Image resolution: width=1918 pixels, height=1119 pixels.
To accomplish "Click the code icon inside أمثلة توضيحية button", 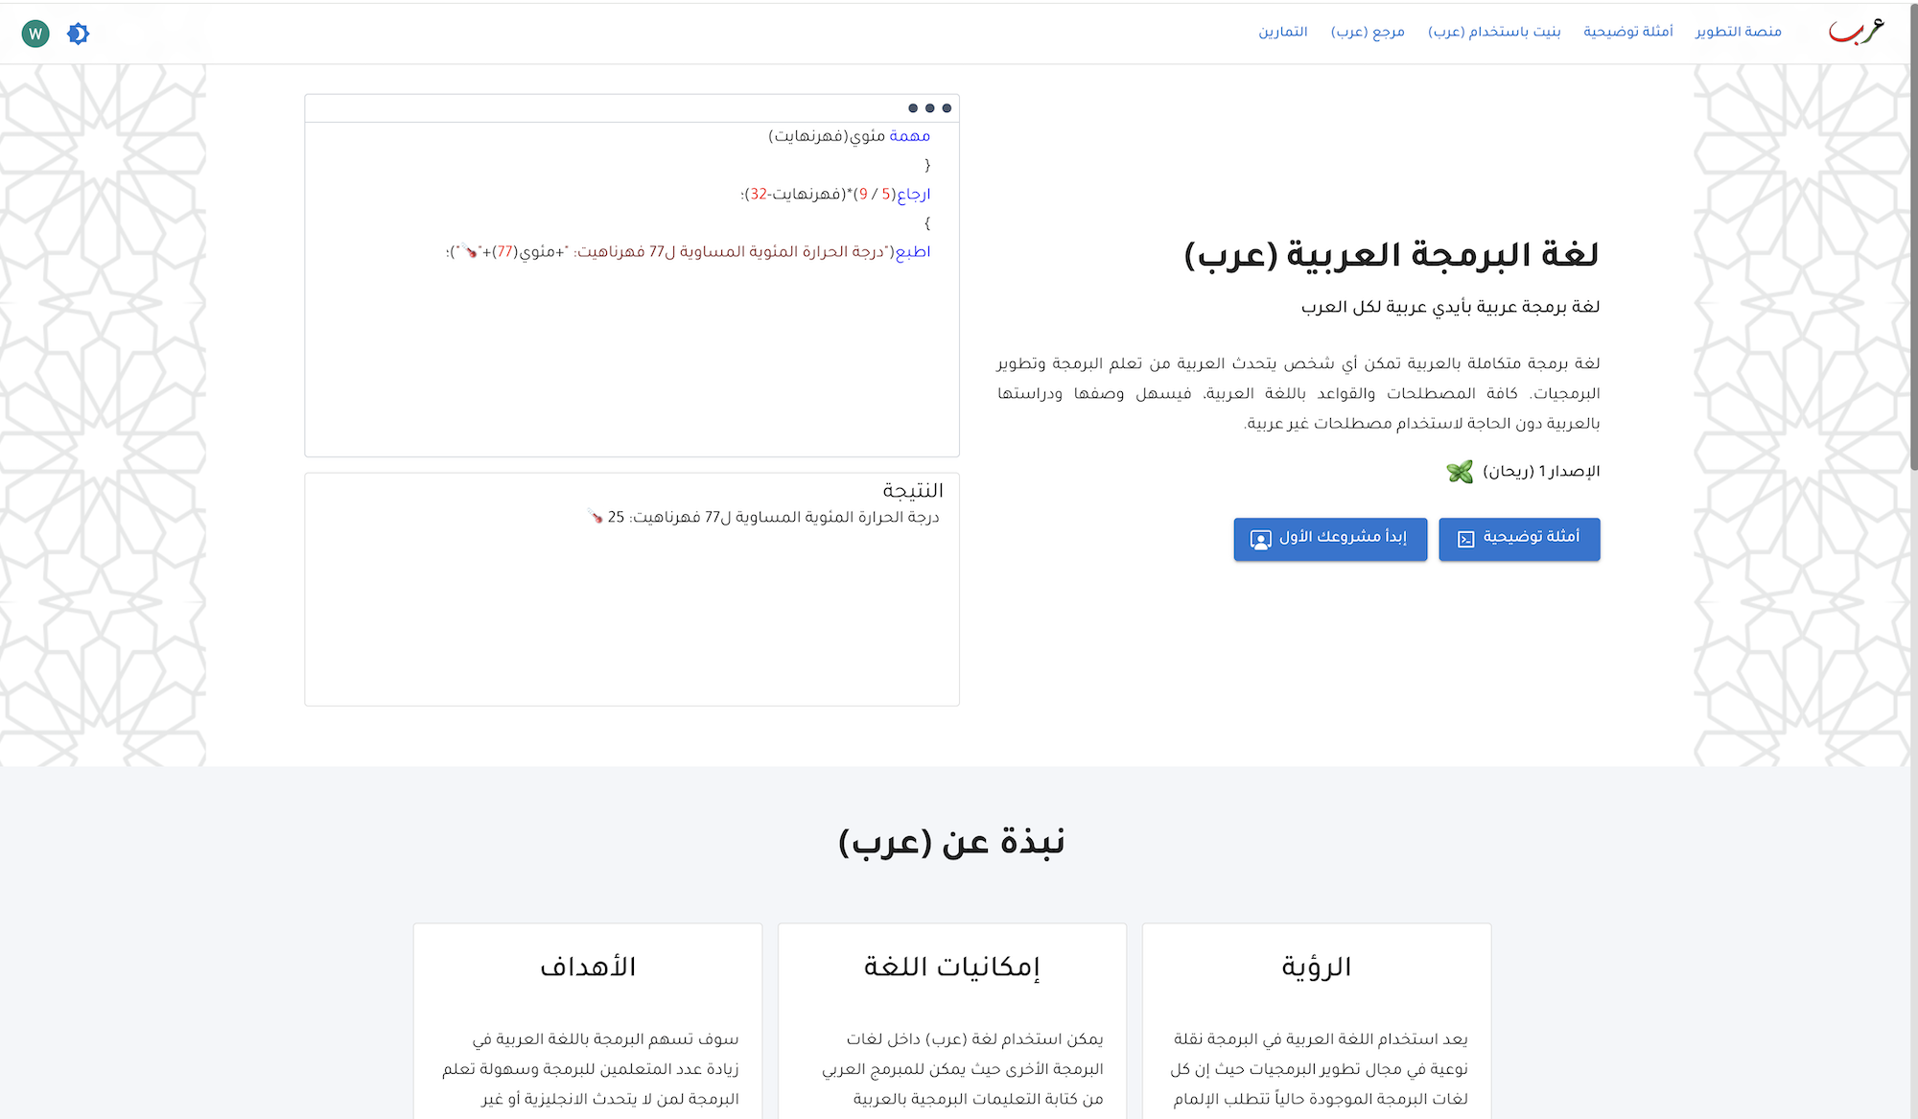I will coord(1466,539).
